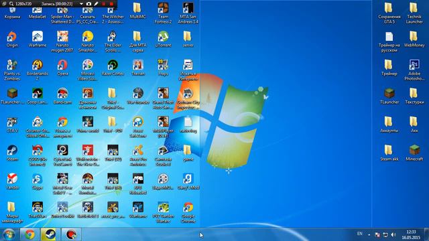
Task: Select the Аккаунты folder
Action: [389, 125]
